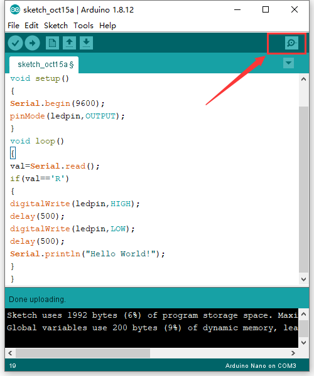Open the Serial Monitor magnifier icon

pyautogui.click(x=291, y=43)
